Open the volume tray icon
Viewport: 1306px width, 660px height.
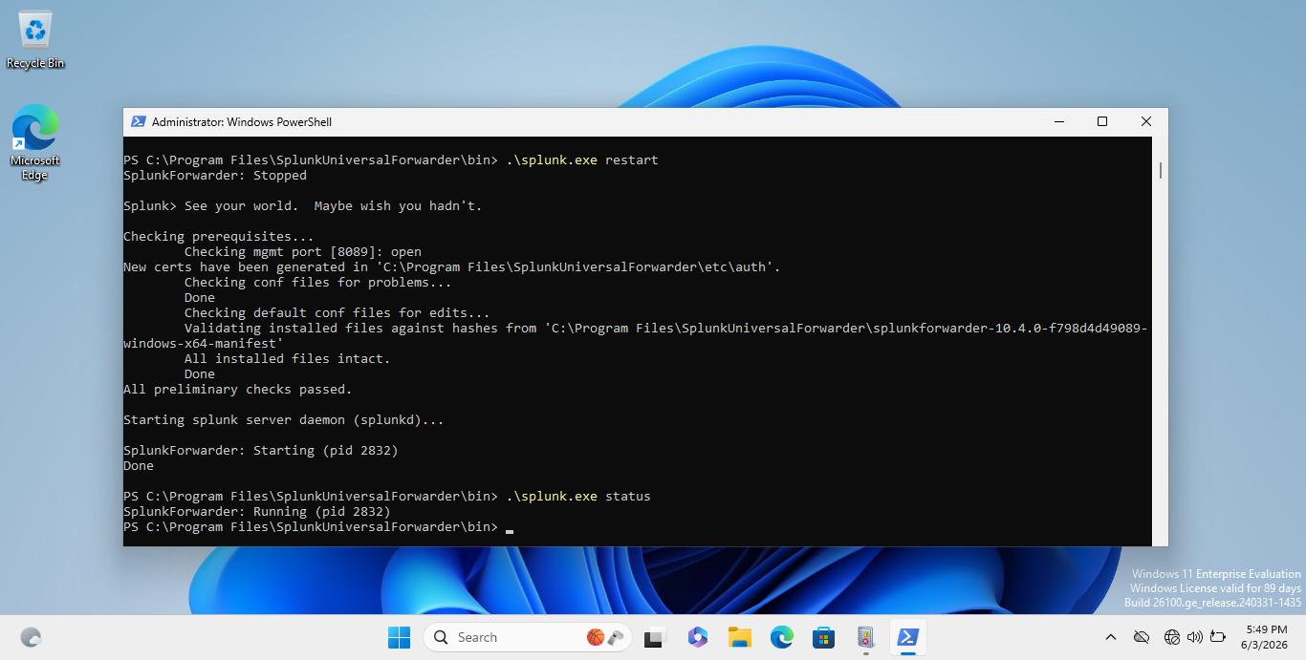[1194, 637]
